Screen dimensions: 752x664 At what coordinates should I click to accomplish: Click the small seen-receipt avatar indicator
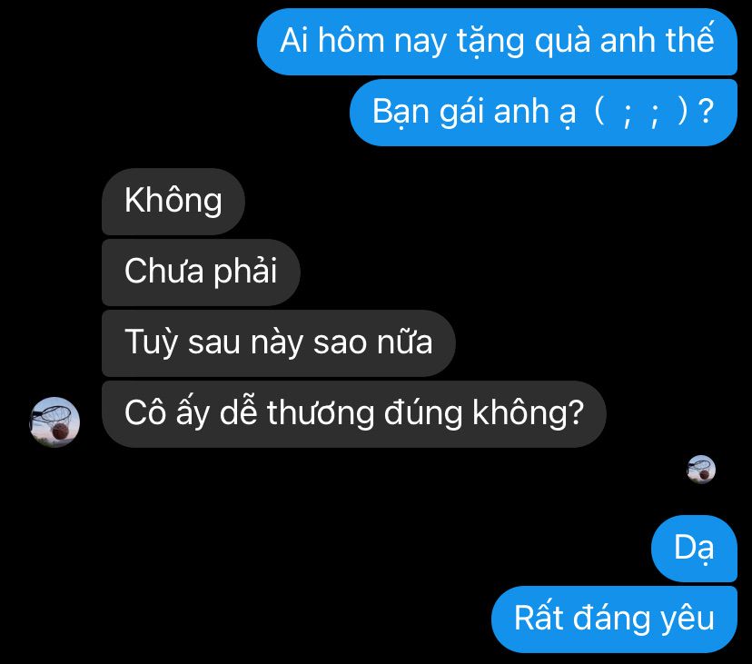[x=701, y=470]
